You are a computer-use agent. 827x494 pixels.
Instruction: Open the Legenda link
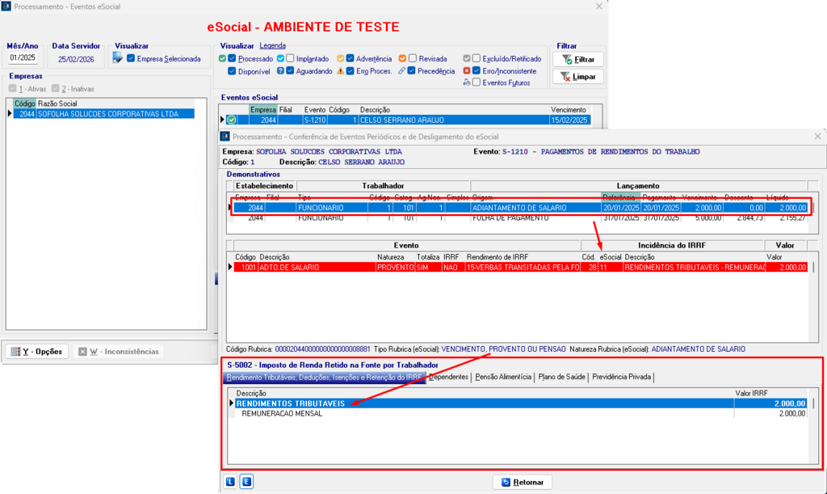pyautogui.click(x=272, y=46)
